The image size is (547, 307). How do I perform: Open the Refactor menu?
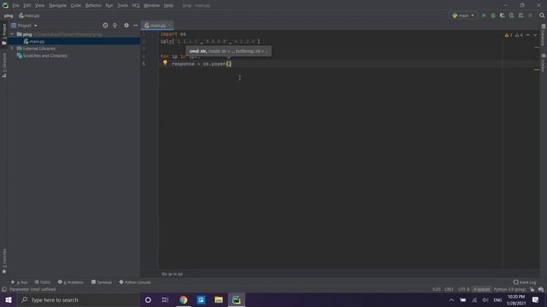[x=93, y=6]
